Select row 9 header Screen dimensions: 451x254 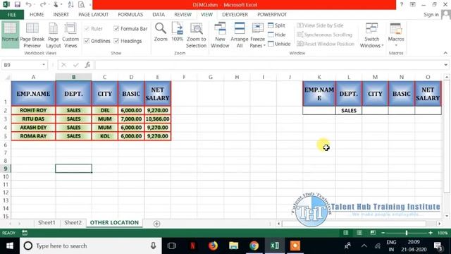6,169
